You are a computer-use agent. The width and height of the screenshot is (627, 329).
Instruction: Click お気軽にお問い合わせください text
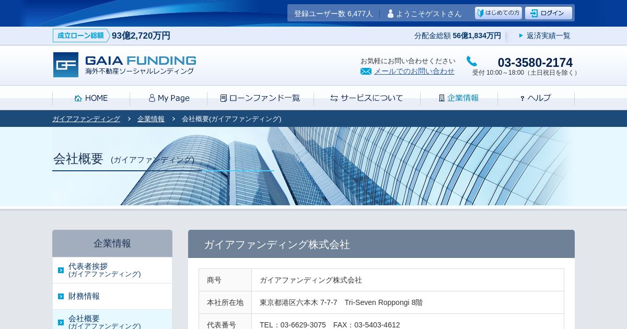point(408,61)
